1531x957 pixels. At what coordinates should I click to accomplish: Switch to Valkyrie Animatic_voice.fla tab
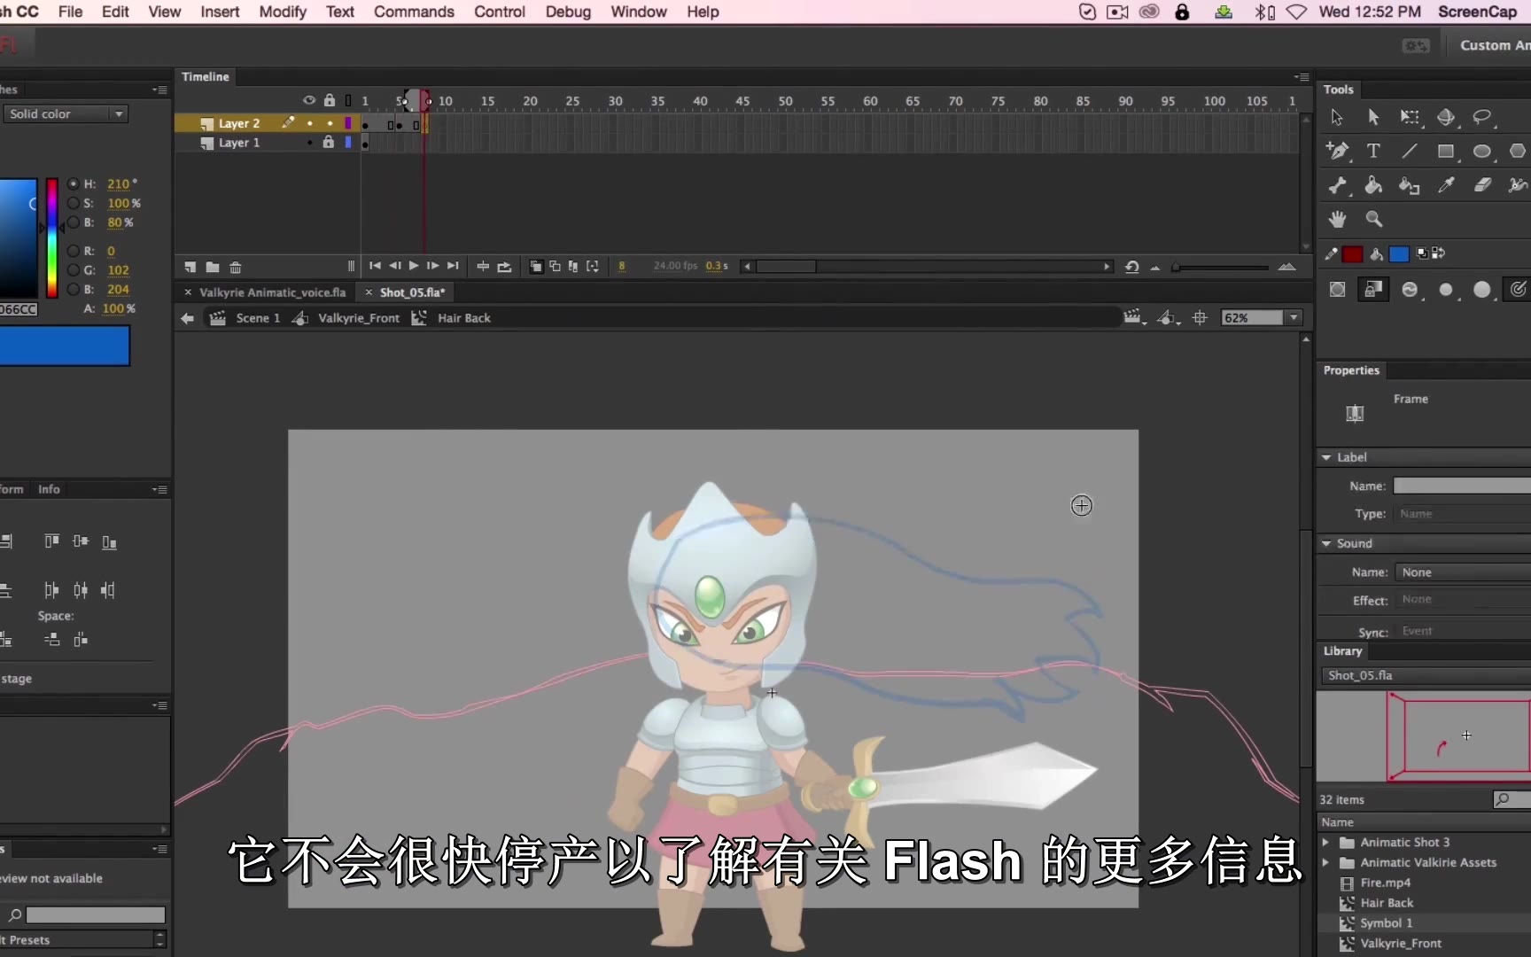coord(272,292)
